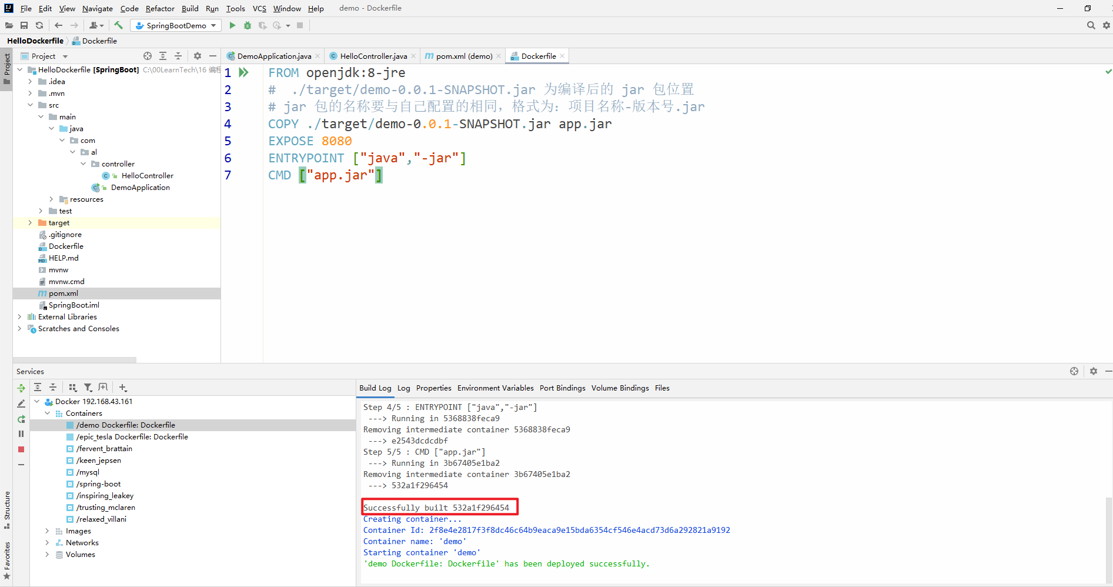Click the Run with Coverage icon
The height and width of the screenshot is (587, 1113).
[262, 25]
